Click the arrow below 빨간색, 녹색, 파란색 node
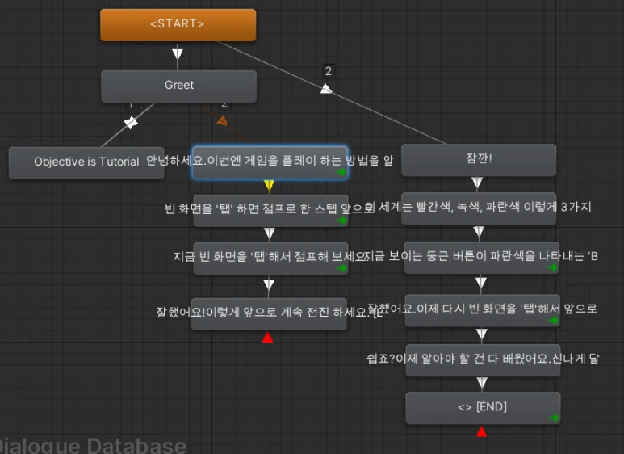 coord(479,231)
